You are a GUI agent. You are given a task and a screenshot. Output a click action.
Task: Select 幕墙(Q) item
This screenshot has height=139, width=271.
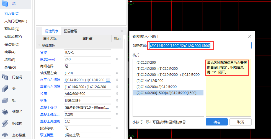(10, 67)
